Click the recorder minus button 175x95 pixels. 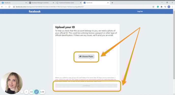click(x=22, y=92)
